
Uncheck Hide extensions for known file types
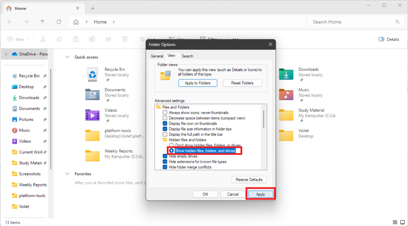coord(165,162)
